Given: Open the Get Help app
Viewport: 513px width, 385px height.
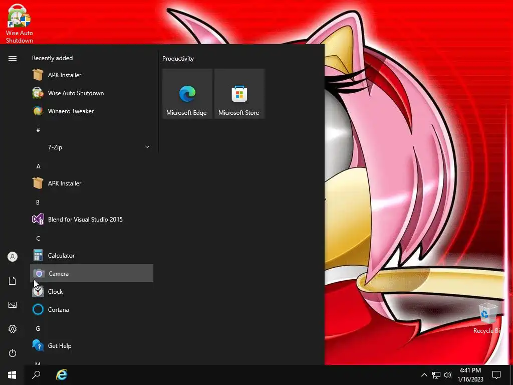Looking at the screenshot, I should coord(92,346).
